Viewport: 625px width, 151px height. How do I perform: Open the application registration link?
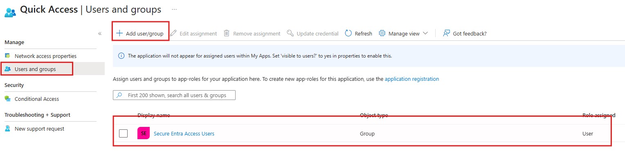tap(412, 79)
